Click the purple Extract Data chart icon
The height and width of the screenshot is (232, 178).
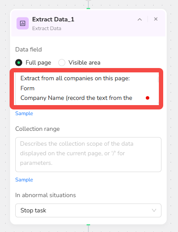[23, 23]
